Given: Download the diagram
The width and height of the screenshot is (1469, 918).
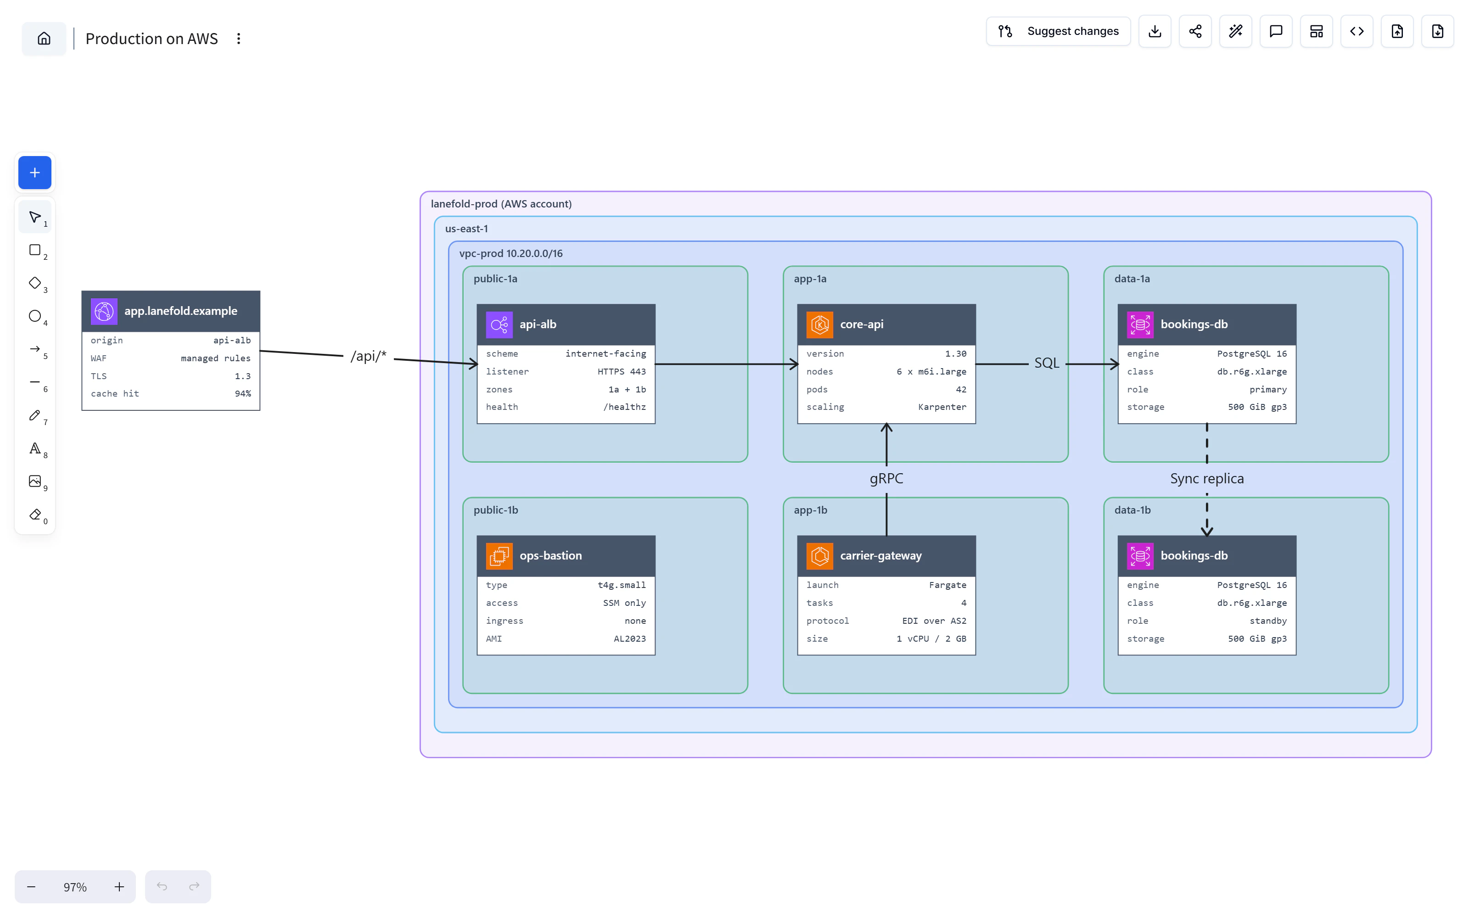Looking at the screenshot, I should click(1155, 31).
